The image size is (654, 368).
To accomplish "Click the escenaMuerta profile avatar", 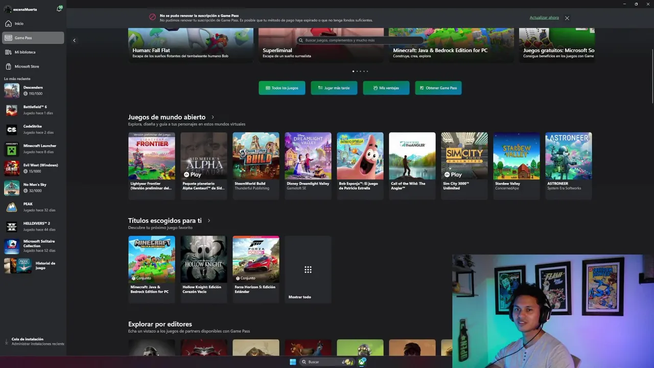I will (8, 9).
